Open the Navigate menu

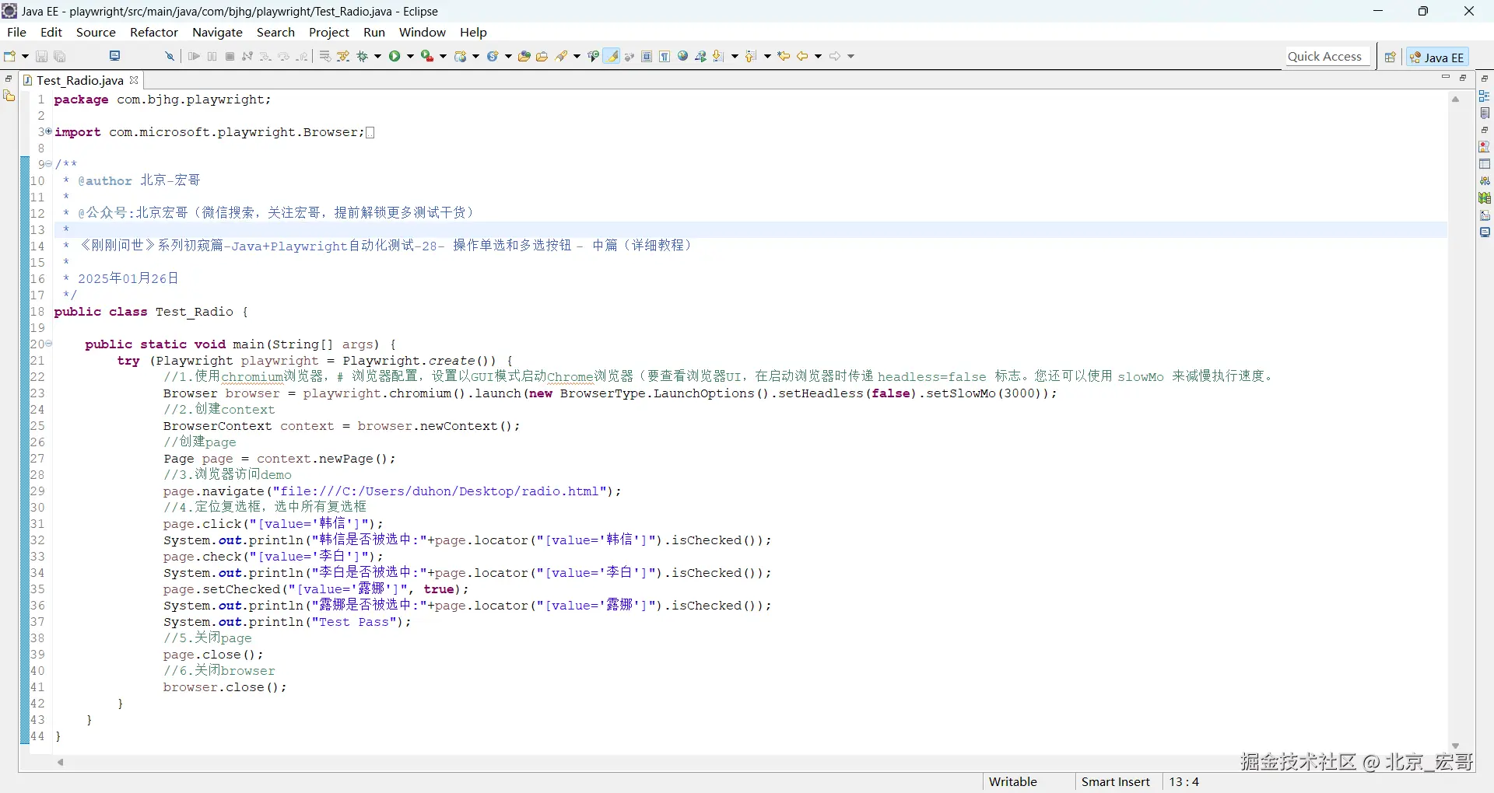pyautogui.click(x=217, y=32)
